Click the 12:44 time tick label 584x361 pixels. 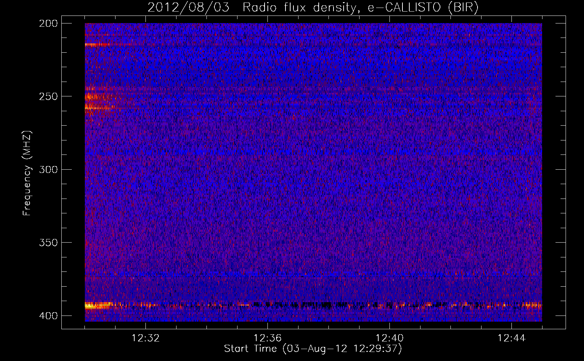click(x=511, y=338)
